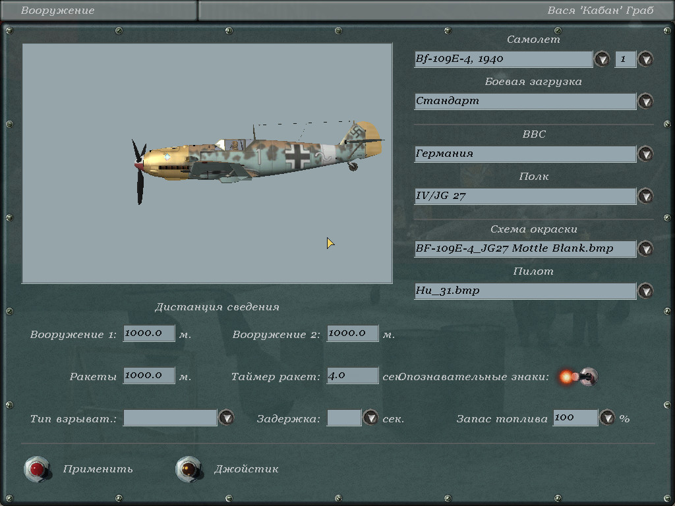675x506 pixels.
Task: Toggle the Опознавательные знаки switch
Action: tap(578, 377)
